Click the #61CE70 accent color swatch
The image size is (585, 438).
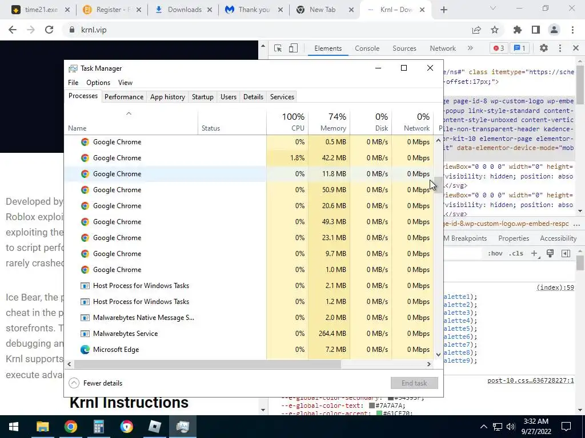point(379,413)
